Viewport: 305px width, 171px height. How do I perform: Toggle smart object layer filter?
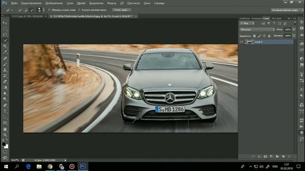coord(285,23)
